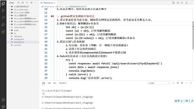Switch to the 调试控制台 panel tab
Viewport: 194px width, 109px height.
coord(63,83)
